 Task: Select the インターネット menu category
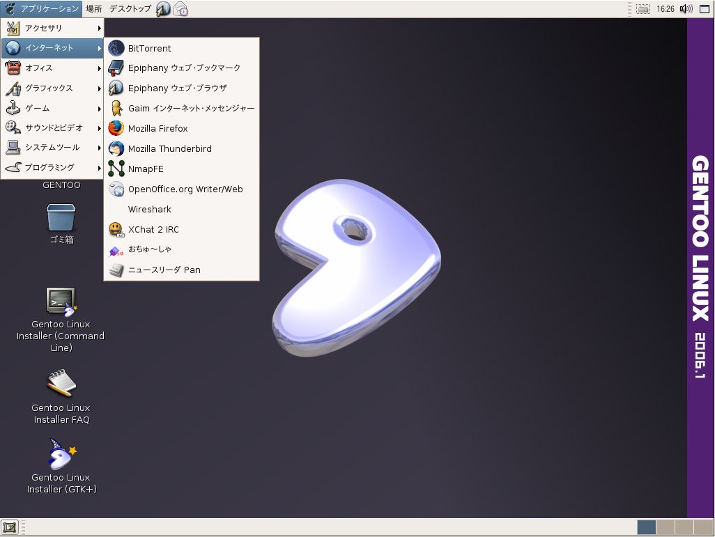coord(52,48)
